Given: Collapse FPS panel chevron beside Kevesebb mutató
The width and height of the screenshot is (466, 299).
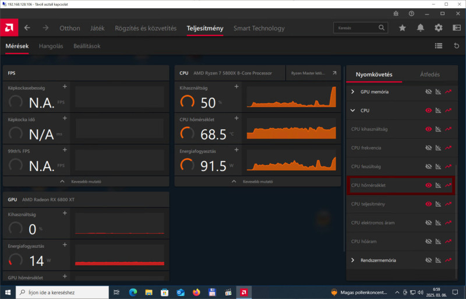Looking at the screenshot, I should tap(62, 181).
